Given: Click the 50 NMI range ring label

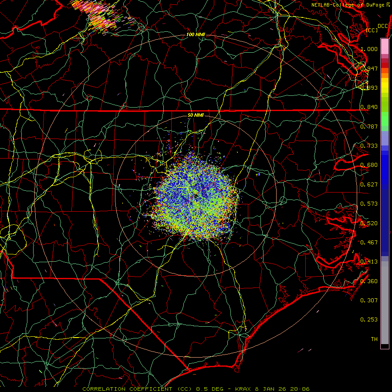Looking at the screenshot, I should point(196,115).
